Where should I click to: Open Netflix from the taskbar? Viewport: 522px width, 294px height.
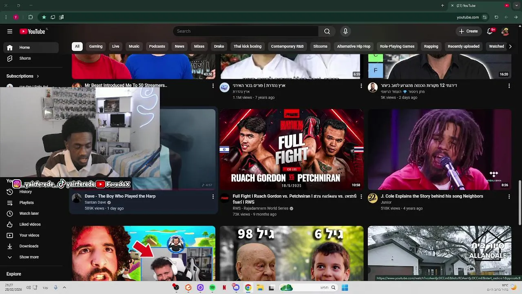coord(224,287)
